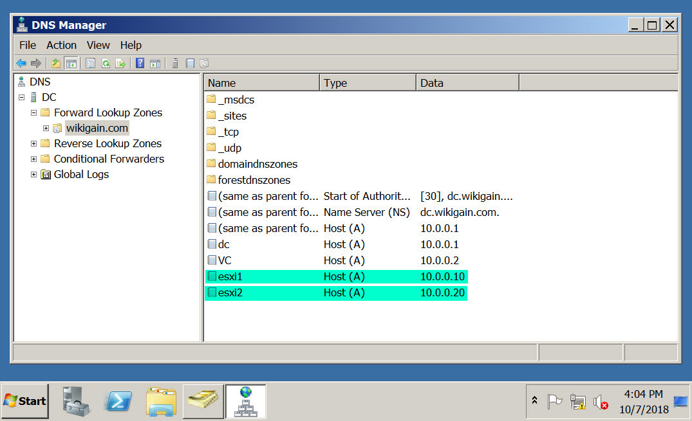Toggle Show/Hide Console Tree button
This screenshot has width=692, height=421.
[x=71, y=64]
